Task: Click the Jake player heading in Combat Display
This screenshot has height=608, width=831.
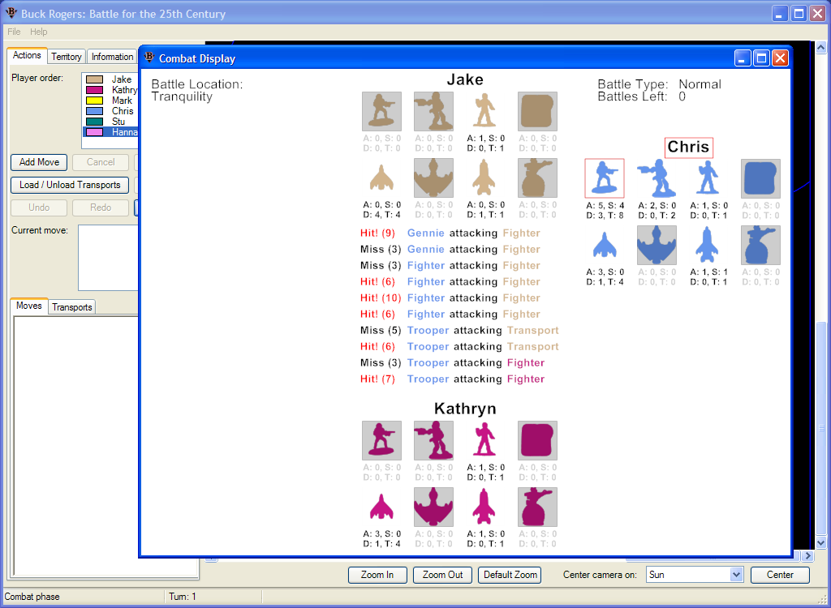Action: click(x=465, y=79)
